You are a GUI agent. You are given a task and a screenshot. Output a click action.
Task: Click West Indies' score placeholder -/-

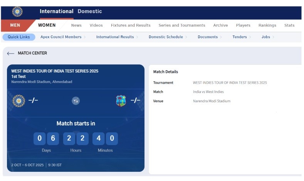click(135, 100)
